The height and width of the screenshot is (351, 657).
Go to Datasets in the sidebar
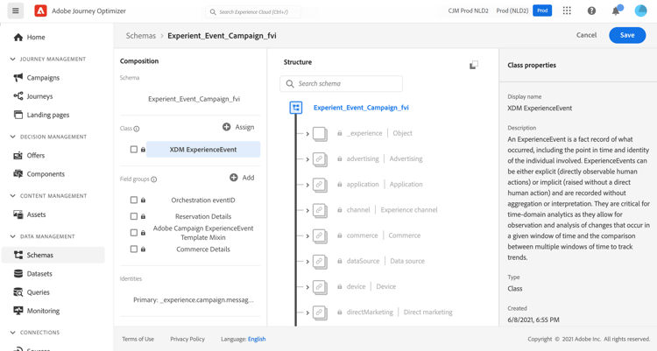point(39,274)
